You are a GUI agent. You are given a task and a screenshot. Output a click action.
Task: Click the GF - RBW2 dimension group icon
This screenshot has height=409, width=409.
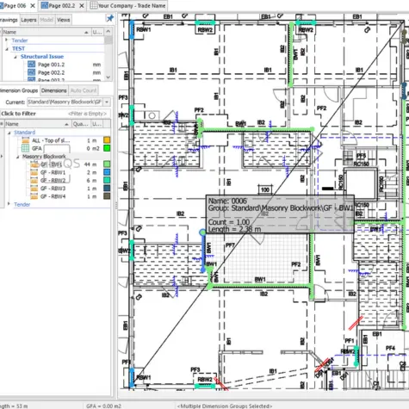[34, 181]
